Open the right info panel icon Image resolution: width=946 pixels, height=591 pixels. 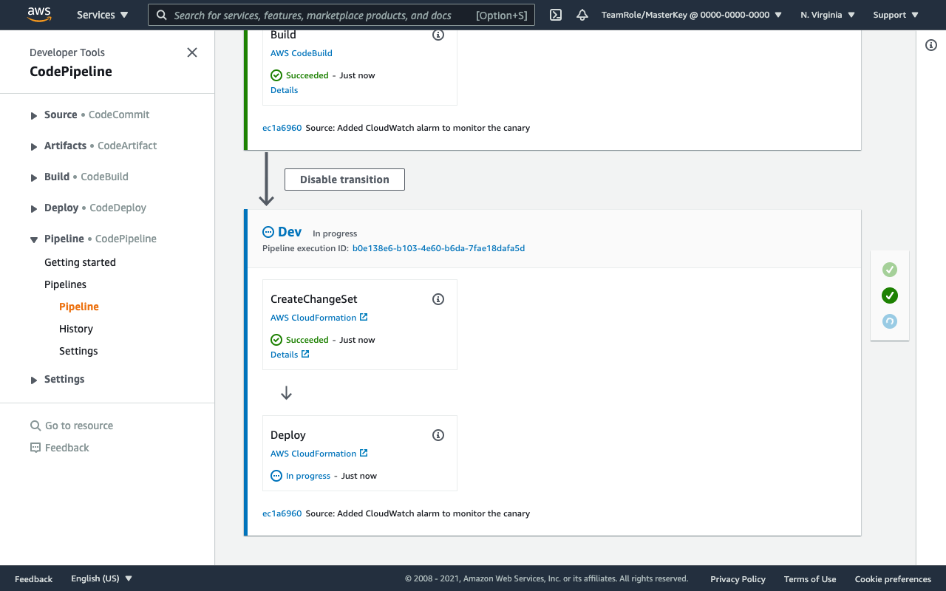pos(931,45)
